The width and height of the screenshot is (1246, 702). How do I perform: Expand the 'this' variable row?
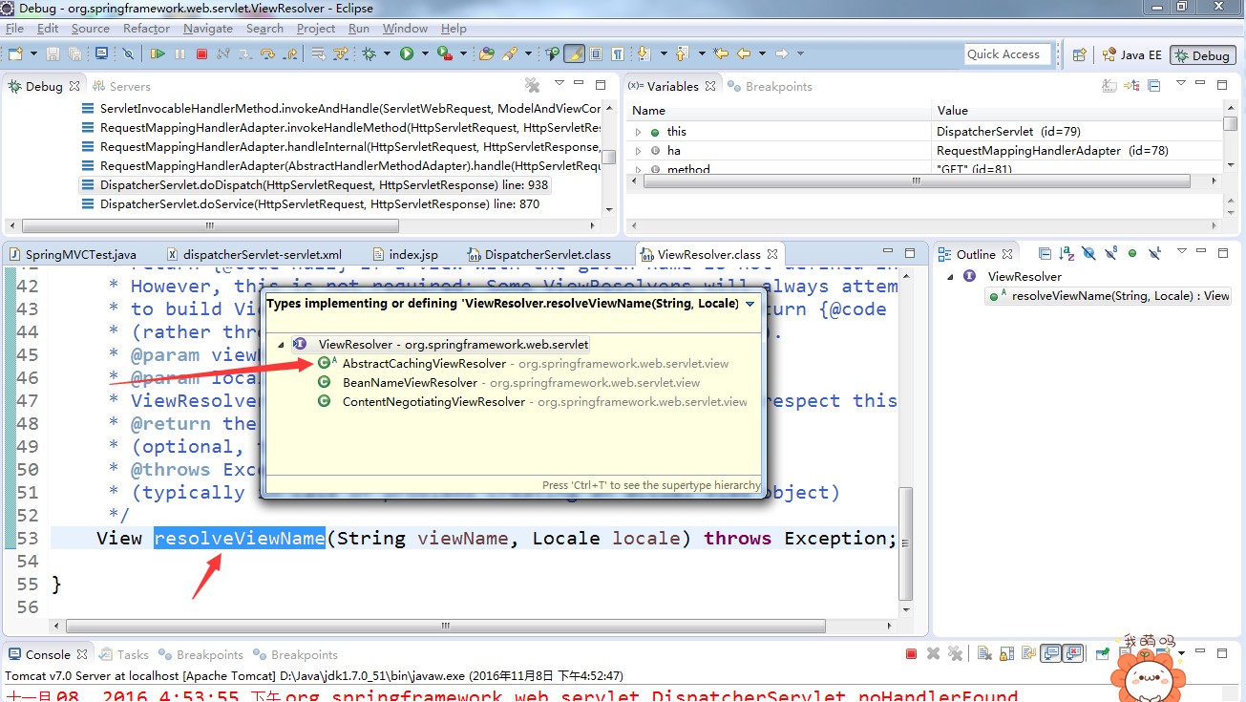(639, 132)
